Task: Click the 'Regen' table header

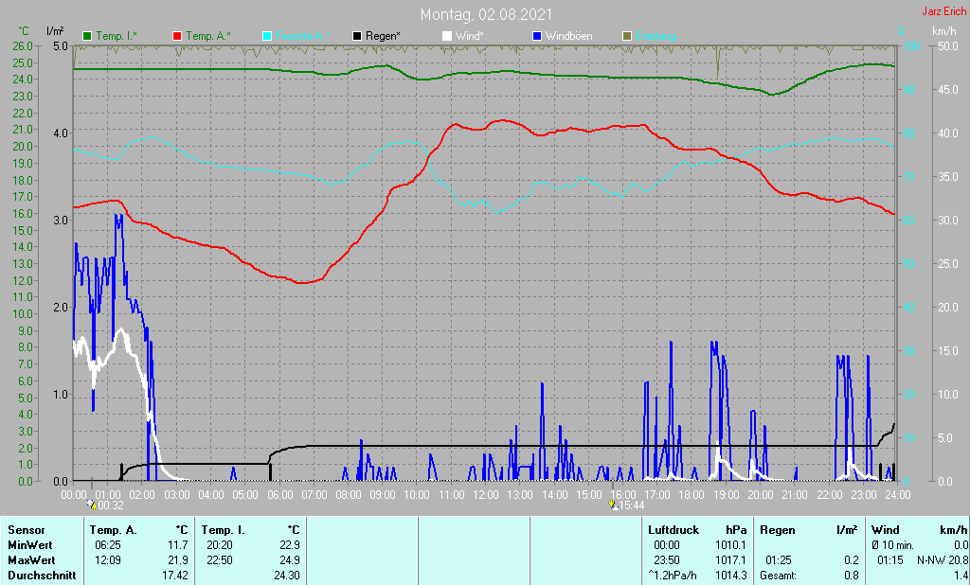Action: coord(778,531)
